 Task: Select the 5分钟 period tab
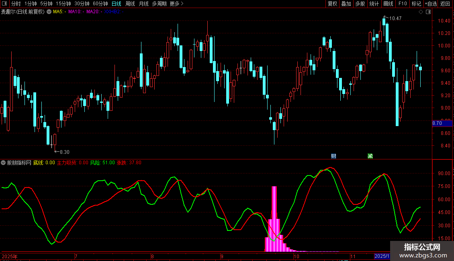point(46,4)
